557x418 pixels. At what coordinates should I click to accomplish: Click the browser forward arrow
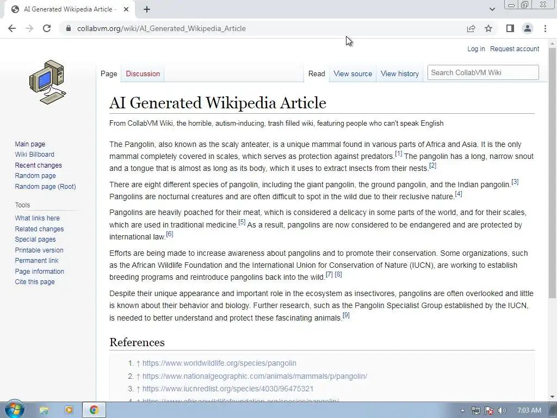29,28
